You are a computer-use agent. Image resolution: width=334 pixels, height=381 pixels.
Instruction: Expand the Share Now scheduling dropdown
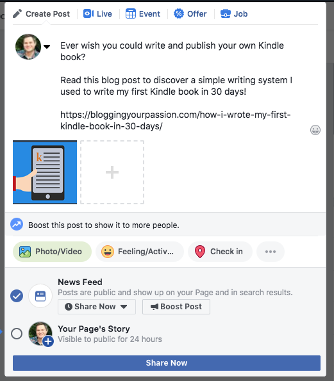[97, 307]
